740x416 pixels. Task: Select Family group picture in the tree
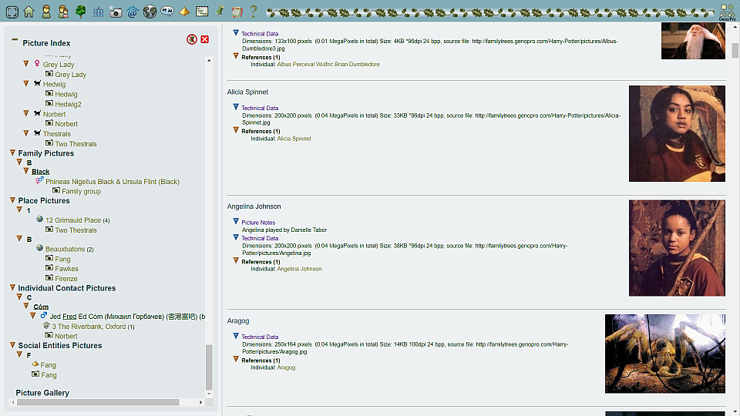pos(81,192)
